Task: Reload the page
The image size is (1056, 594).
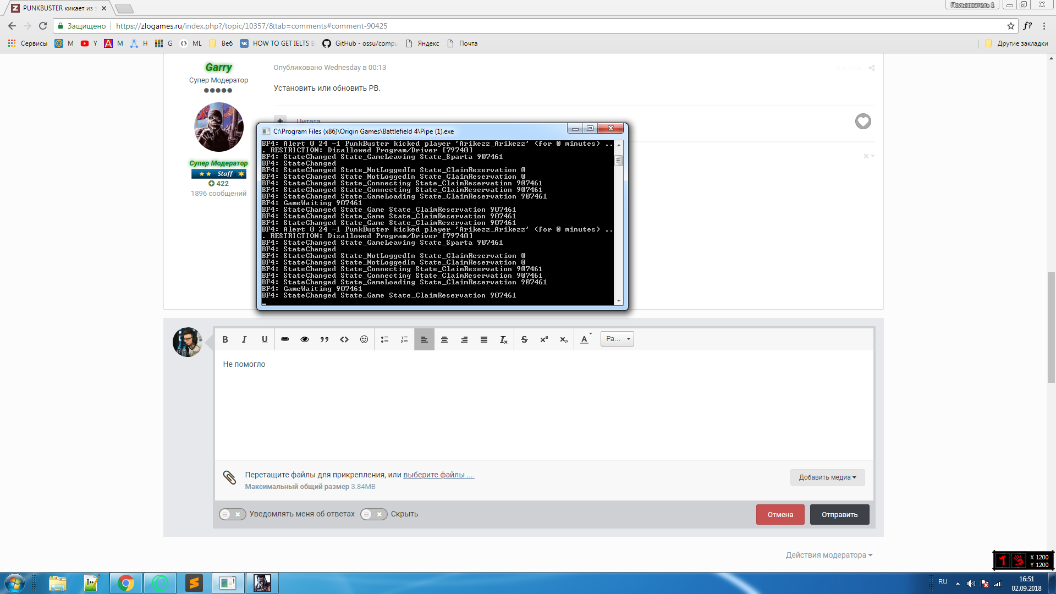Action: coord(43,26)
